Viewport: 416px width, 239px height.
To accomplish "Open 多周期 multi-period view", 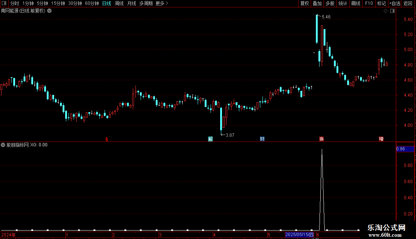I will (x=146, y=3).
